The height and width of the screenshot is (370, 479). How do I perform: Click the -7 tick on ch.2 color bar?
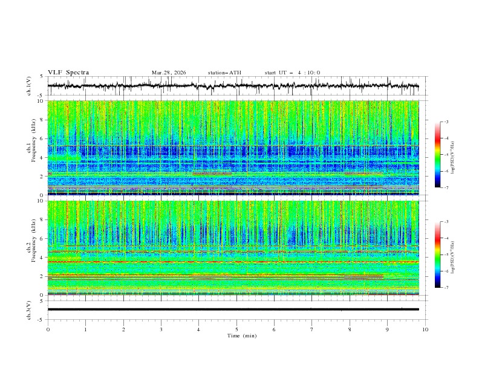point(446,288)
